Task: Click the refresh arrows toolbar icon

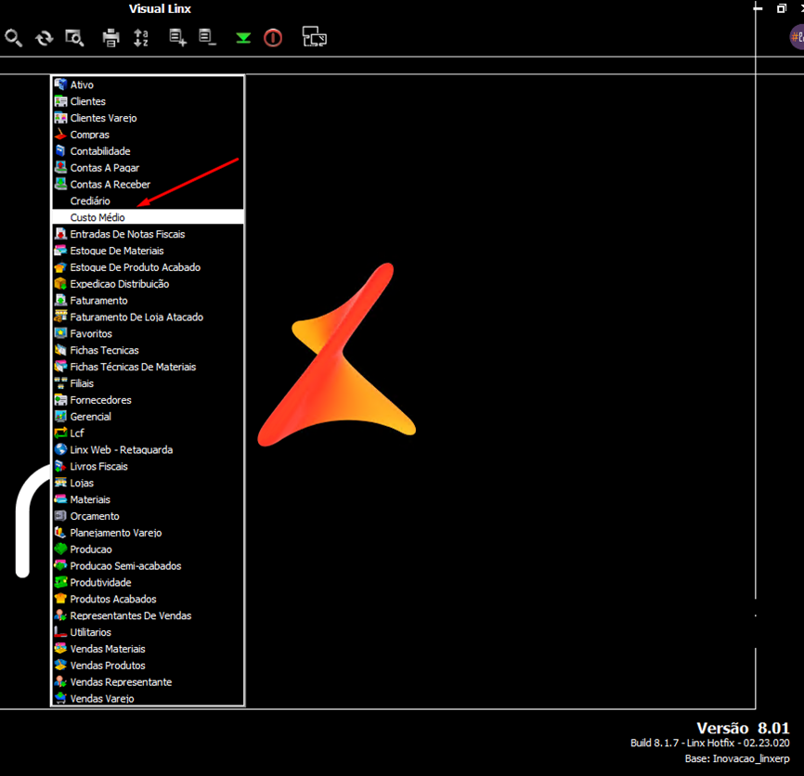Action: tap(44, 38)
